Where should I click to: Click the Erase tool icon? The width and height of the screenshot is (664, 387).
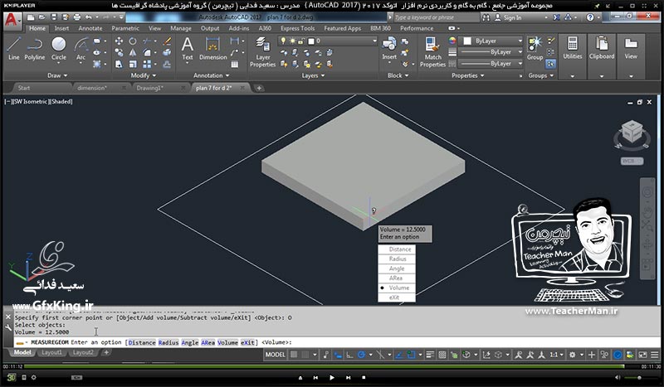[x=168, y=41]
